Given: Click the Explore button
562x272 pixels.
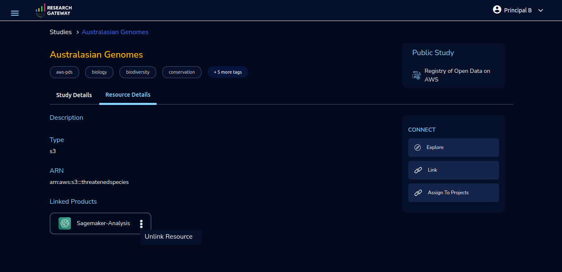Looking at the screenshot, I should tap(454, 147).
